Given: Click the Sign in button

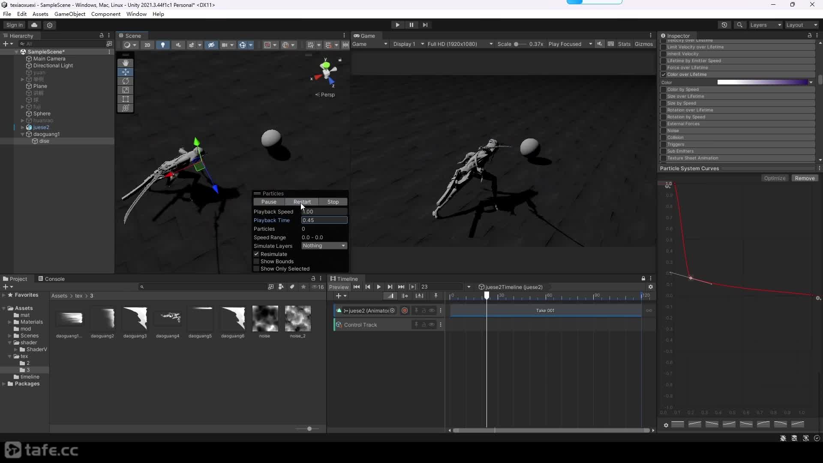Looking at the screenshot, I should (x=15, y=25).
